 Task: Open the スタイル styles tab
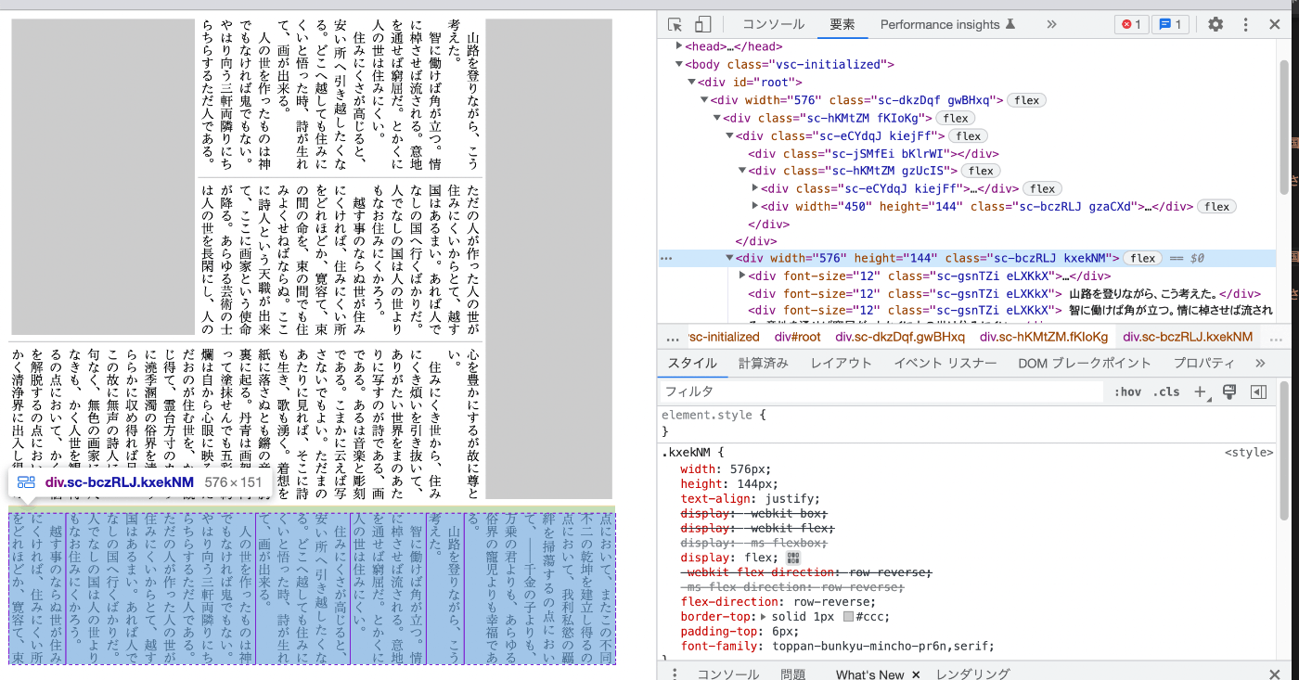pyautogui.click(x=692, y=363)
